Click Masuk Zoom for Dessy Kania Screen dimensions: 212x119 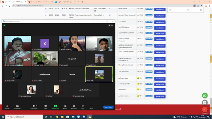[x=160, y=9]
